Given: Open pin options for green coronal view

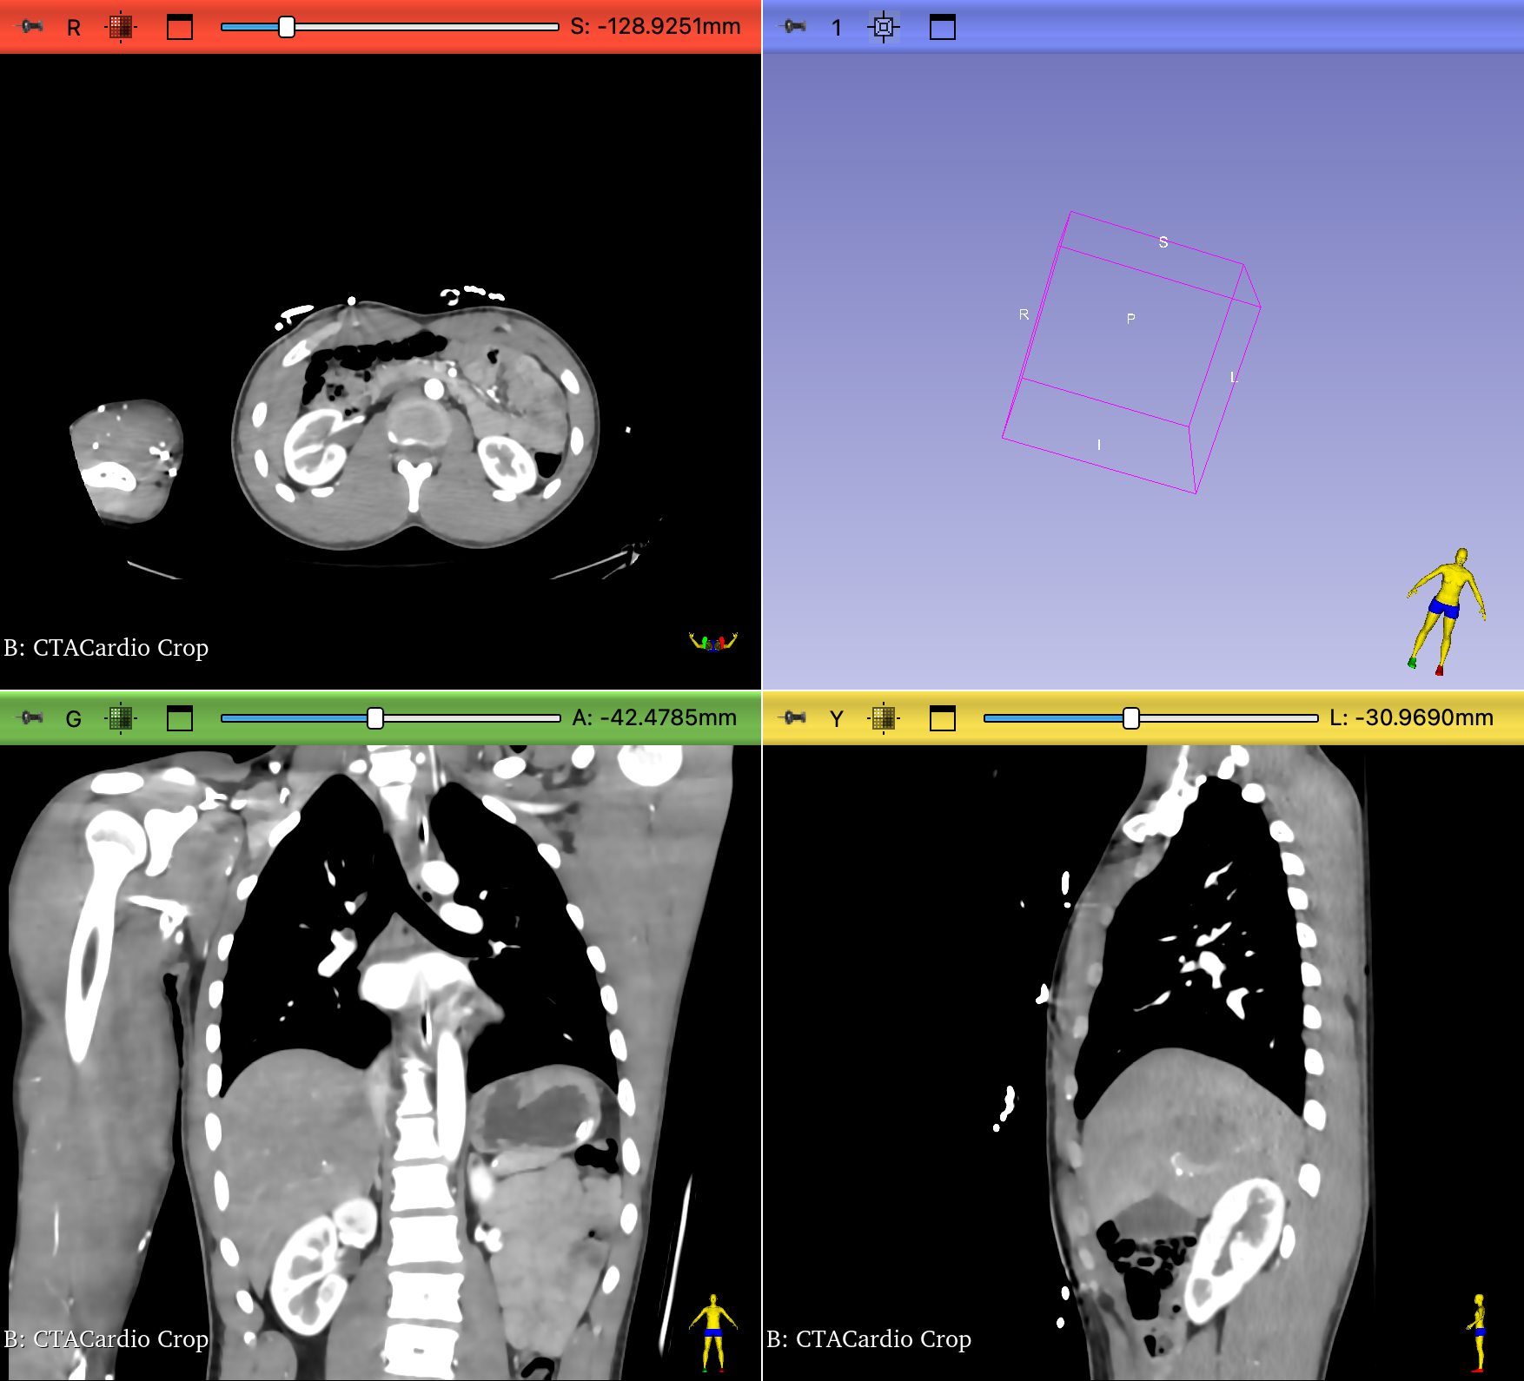Looking at the screenshot, I should click(31, 718).
